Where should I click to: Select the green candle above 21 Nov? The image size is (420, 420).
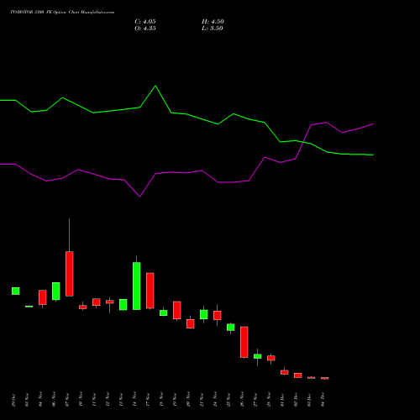[204, 314]
